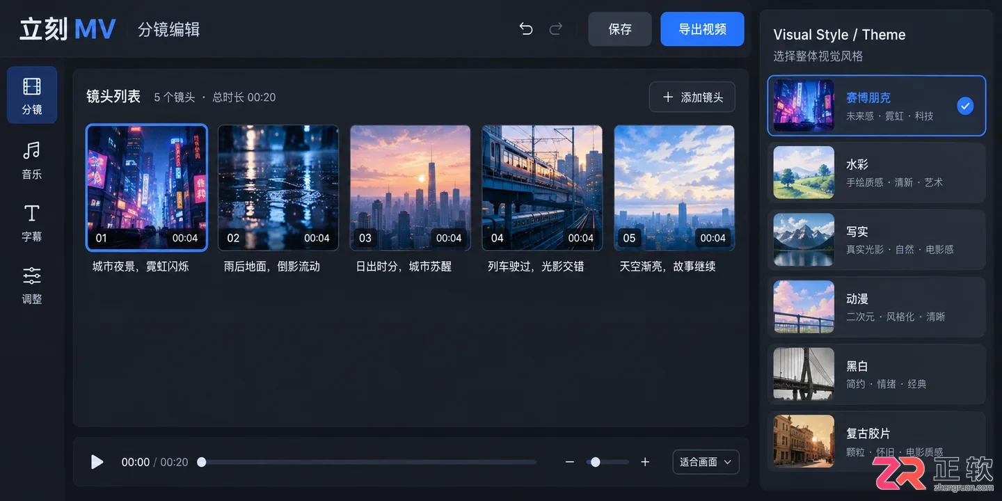
Task: Click the 立刻 MV logo
Action: pos(67,29)
